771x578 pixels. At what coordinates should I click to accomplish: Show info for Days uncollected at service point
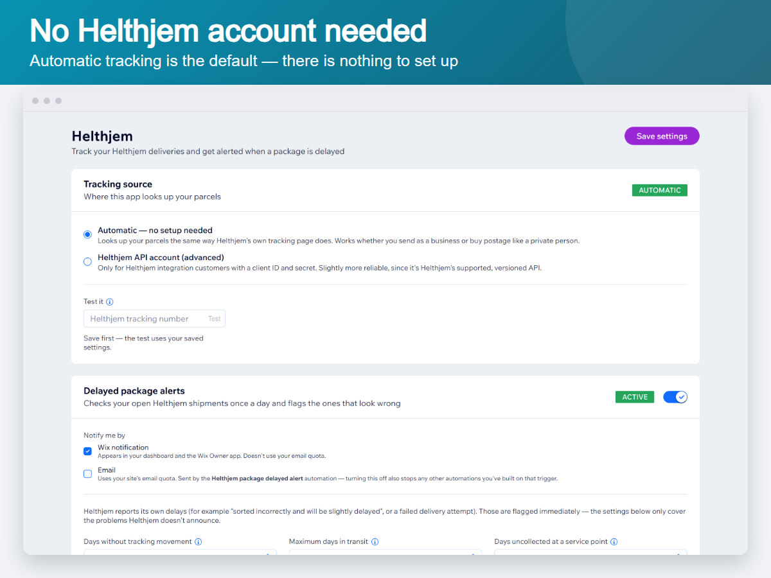(614, 542)
